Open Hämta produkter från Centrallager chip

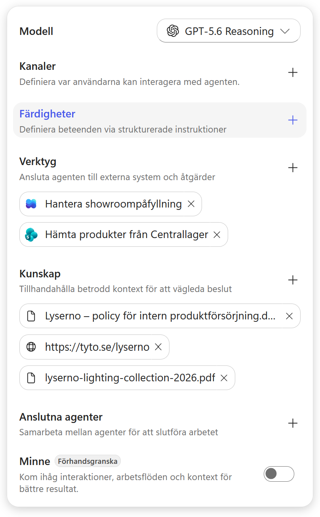(124, 234)
